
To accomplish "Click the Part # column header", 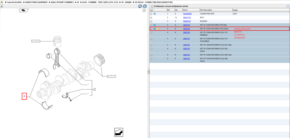I will [185, 10].
